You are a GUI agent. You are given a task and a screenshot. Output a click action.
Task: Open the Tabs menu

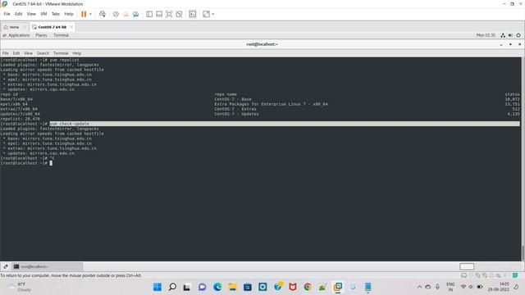coord(56,14)
